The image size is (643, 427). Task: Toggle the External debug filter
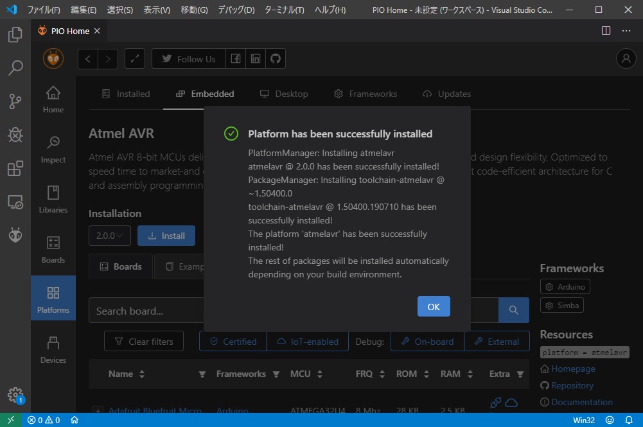coord(497,342)
